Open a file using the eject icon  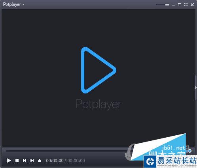[x=40, y=161]
